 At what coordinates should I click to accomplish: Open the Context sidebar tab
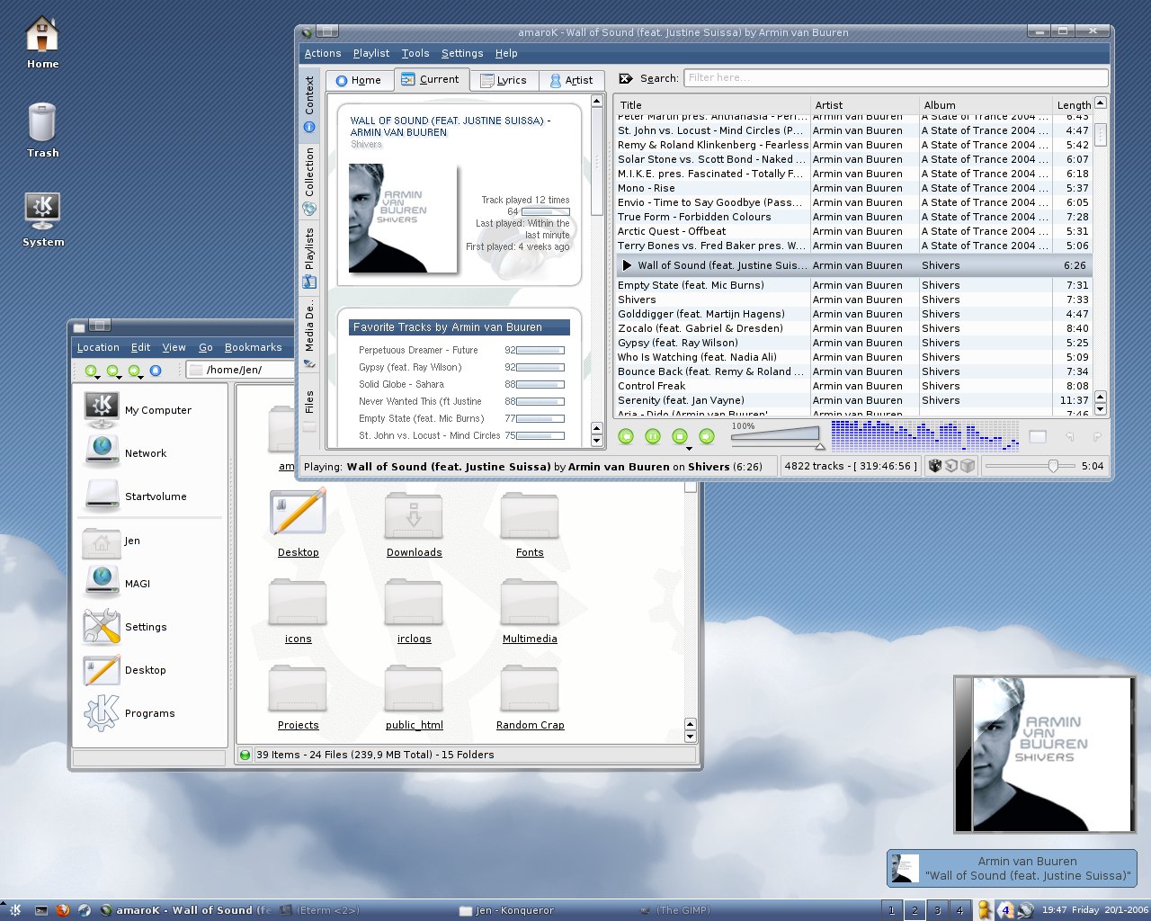pos(309,104)
